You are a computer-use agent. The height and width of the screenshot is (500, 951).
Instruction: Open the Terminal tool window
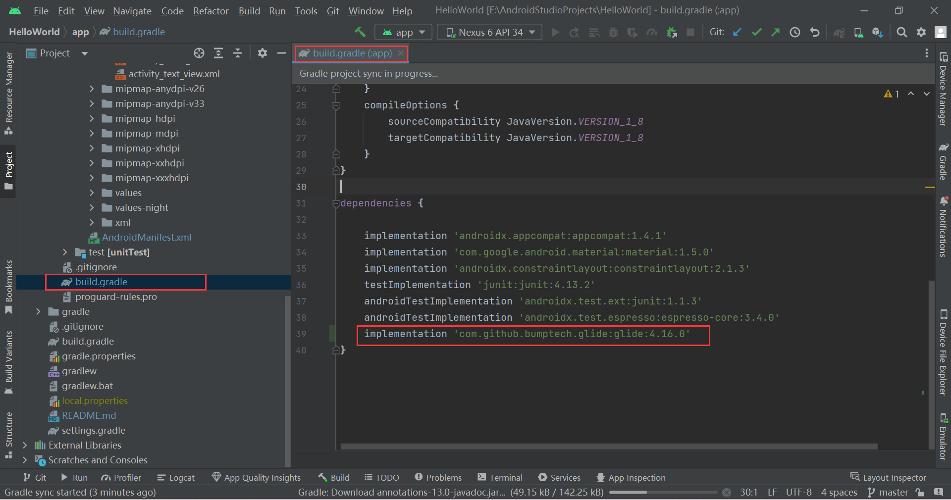500,478
